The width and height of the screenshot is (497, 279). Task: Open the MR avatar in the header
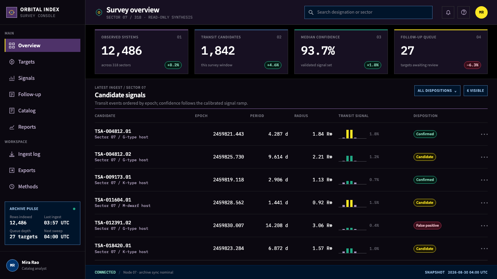[x=481, y=12]
